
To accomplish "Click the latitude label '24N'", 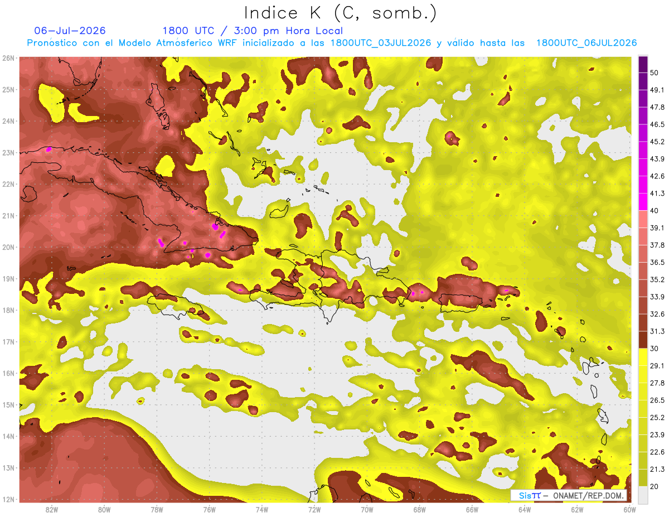I will [x=8, y=121].
